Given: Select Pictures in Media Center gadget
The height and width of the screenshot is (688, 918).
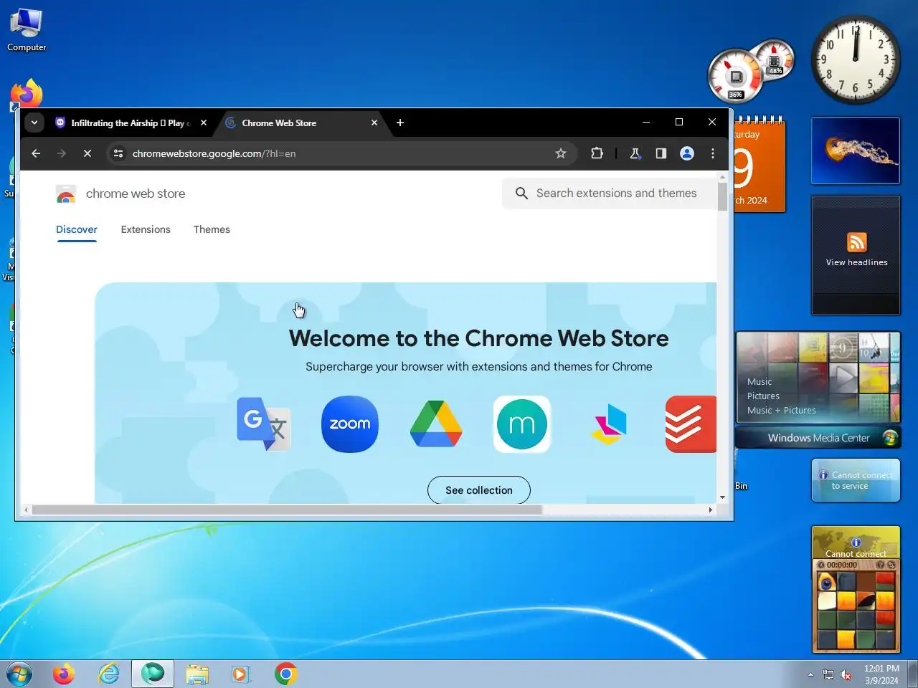Looking at the screenshot, I should click(763, 396).
